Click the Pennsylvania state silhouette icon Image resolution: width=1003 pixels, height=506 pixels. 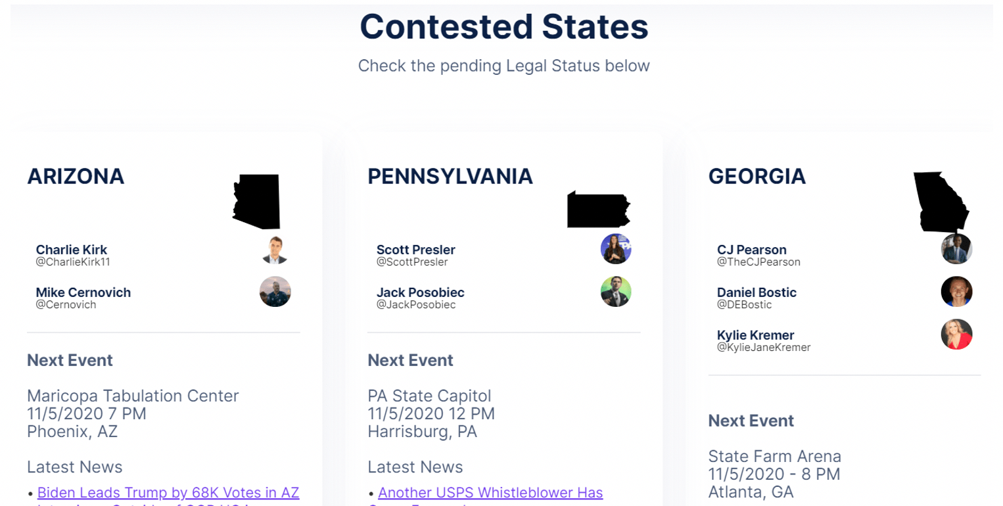pyautogui.click(x=598, y=210)
